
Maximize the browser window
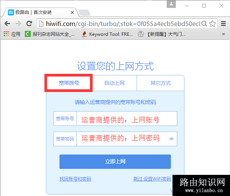[x=204, y=6]
